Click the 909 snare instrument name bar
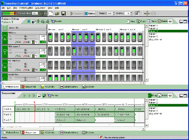189x140 pixels. tap(27, 47)
